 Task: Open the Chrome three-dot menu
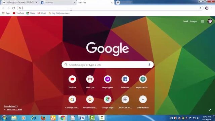pos(212,8)
